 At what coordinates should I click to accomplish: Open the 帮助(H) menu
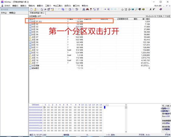(85, 6)
